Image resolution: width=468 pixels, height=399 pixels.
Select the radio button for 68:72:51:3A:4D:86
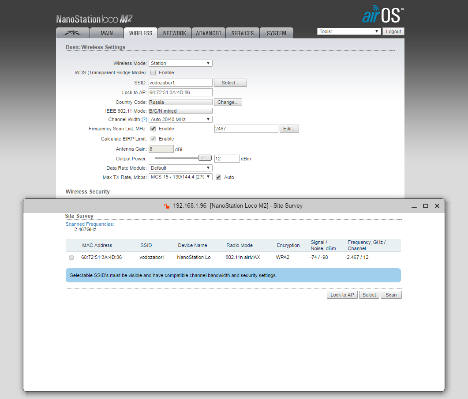pos(71,258)
